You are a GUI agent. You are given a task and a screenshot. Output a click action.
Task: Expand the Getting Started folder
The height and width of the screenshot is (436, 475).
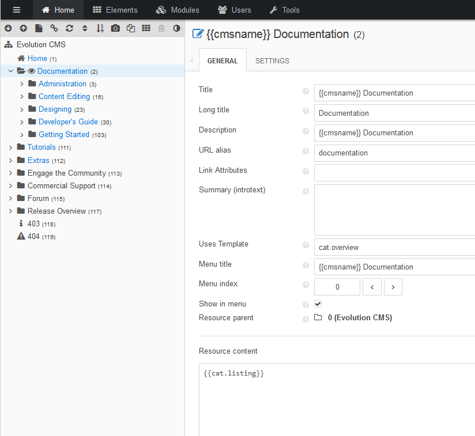(21, 135)
